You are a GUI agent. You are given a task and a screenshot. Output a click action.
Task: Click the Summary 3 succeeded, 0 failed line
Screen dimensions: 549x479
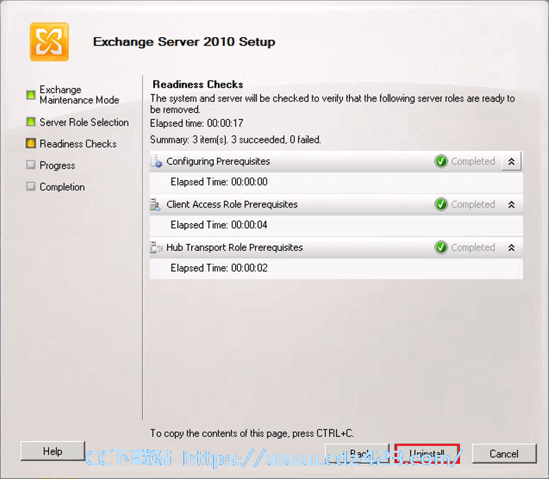235,140
